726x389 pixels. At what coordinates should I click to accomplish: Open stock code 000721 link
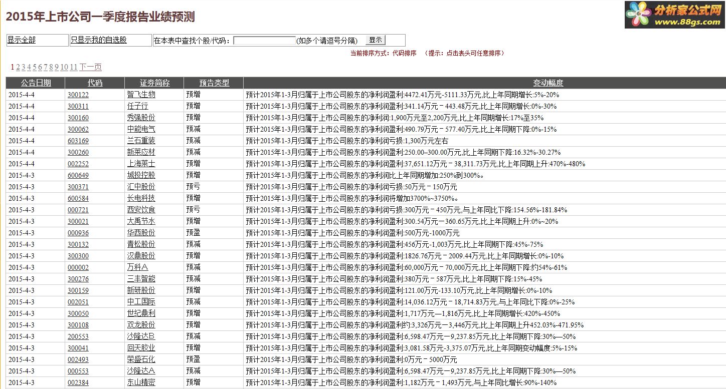[x=78, y=210]
